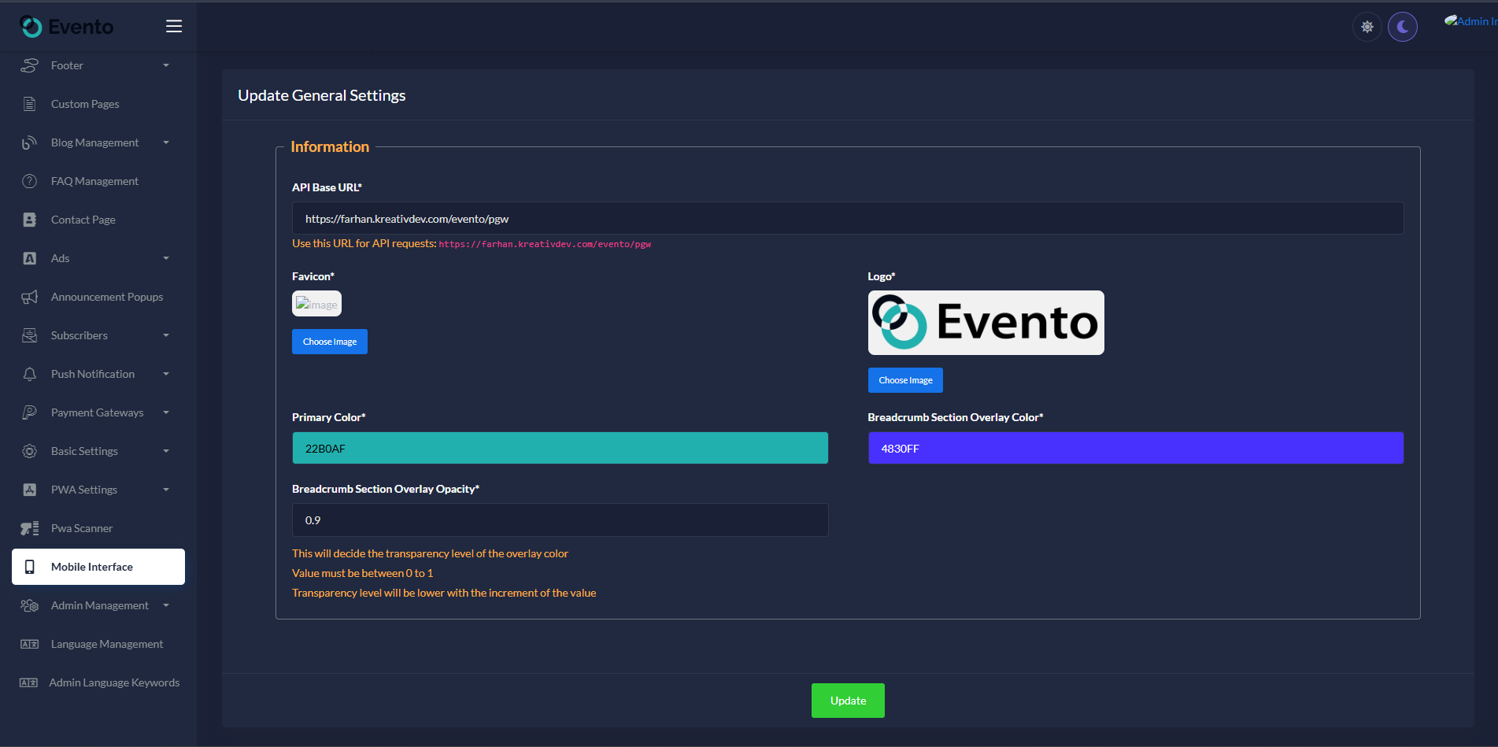Expand the Payment Gateways dropdown arrow
Image resolution: width=1498 pixels, height=747 pixels.
tap(166, 412)
